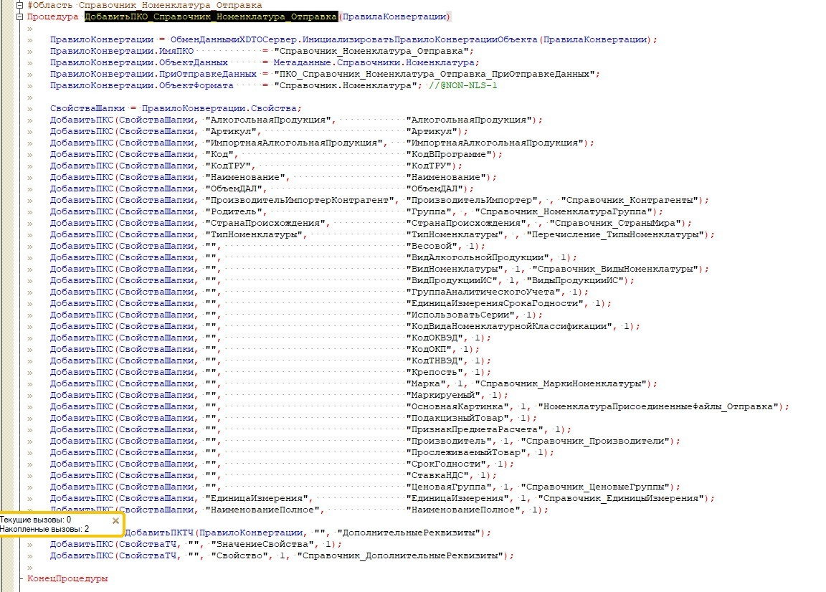Place cursor on КонецПроцедуры keyword

67,578
